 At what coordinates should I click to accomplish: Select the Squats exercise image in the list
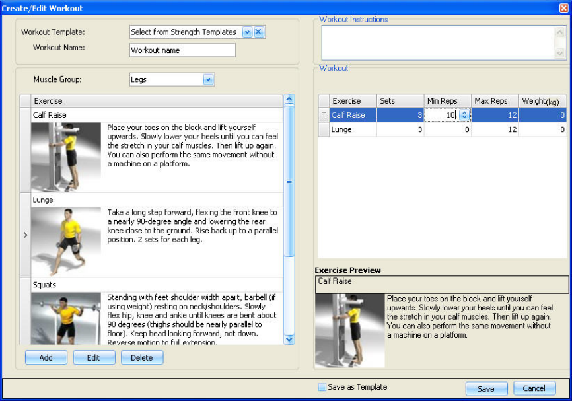[66, 318]
